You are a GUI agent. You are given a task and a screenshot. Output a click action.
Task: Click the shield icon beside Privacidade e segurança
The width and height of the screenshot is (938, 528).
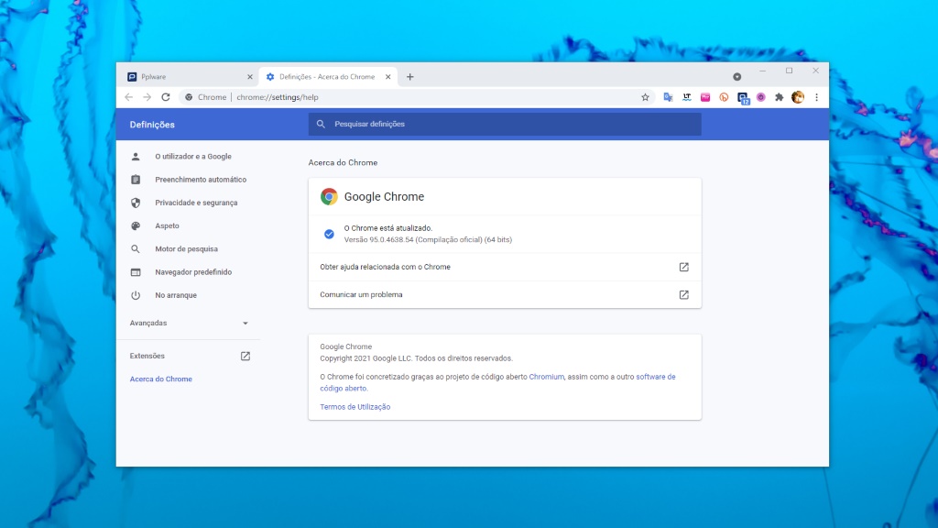point(136,203)
